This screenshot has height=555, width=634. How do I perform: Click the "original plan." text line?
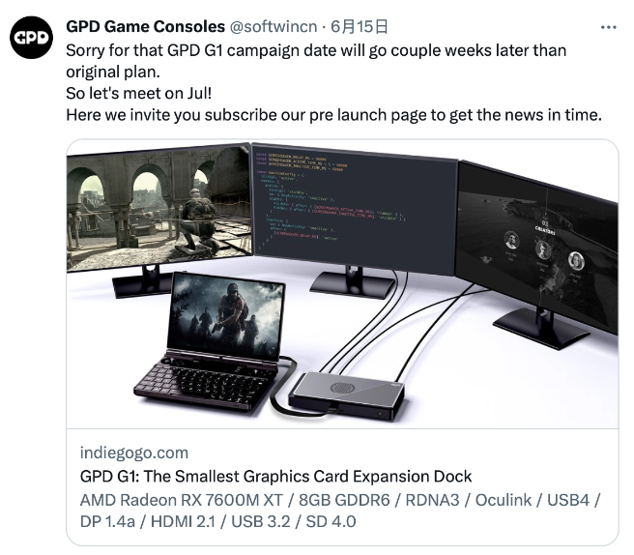(113, 72)
